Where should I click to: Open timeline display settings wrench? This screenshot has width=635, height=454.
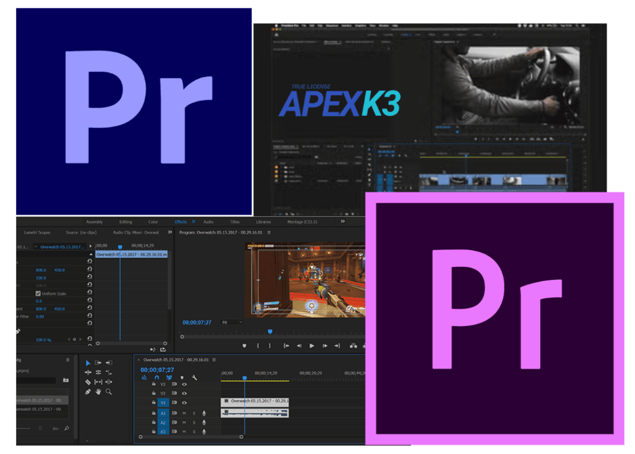click(194, 378)
